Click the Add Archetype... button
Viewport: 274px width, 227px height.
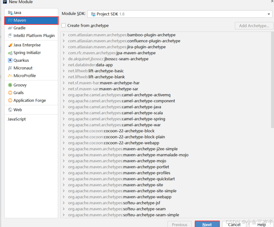click(x=254, y=26)
